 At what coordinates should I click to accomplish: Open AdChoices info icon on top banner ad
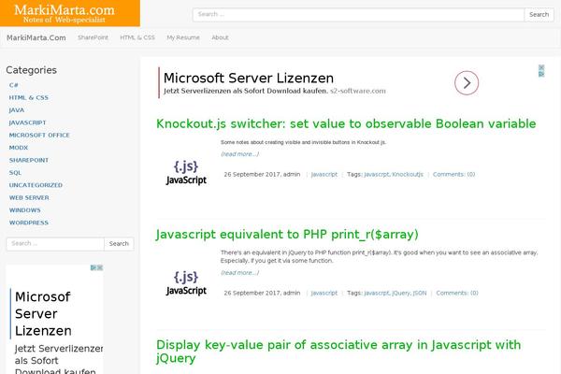[x=541, y=74]
